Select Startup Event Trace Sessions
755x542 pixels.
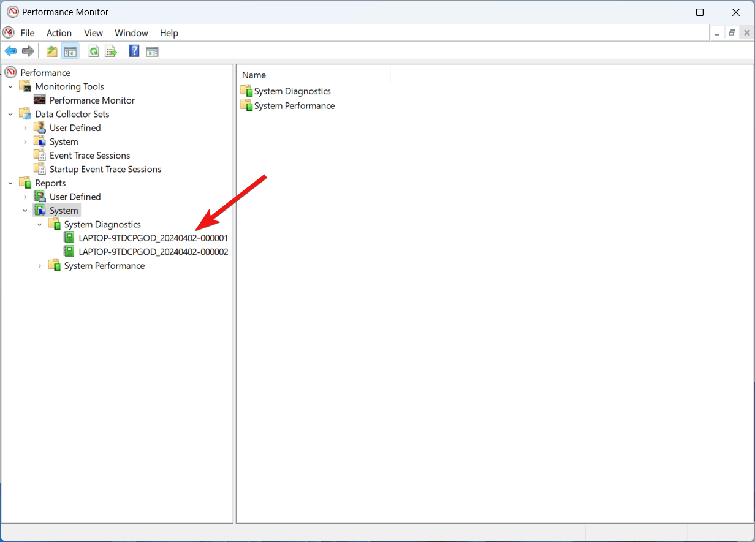click(105, 170)
